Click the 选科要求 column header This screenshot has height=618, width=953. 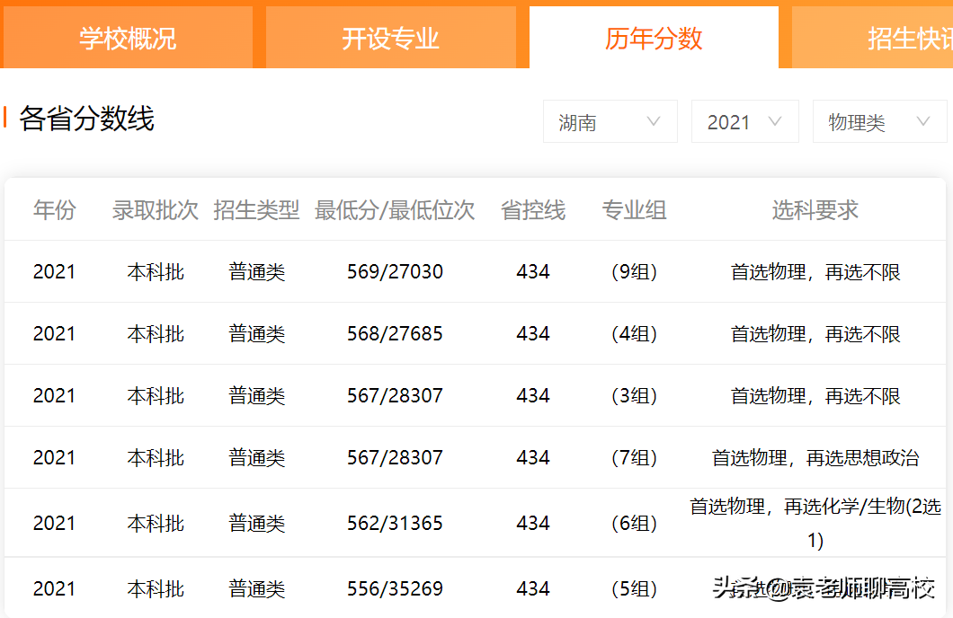[x=814, y=209]
